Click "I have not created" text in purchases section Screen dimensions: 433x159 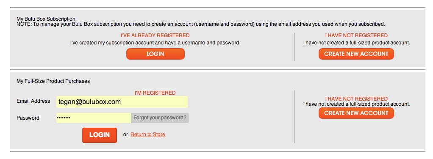(x=356, y=104)
